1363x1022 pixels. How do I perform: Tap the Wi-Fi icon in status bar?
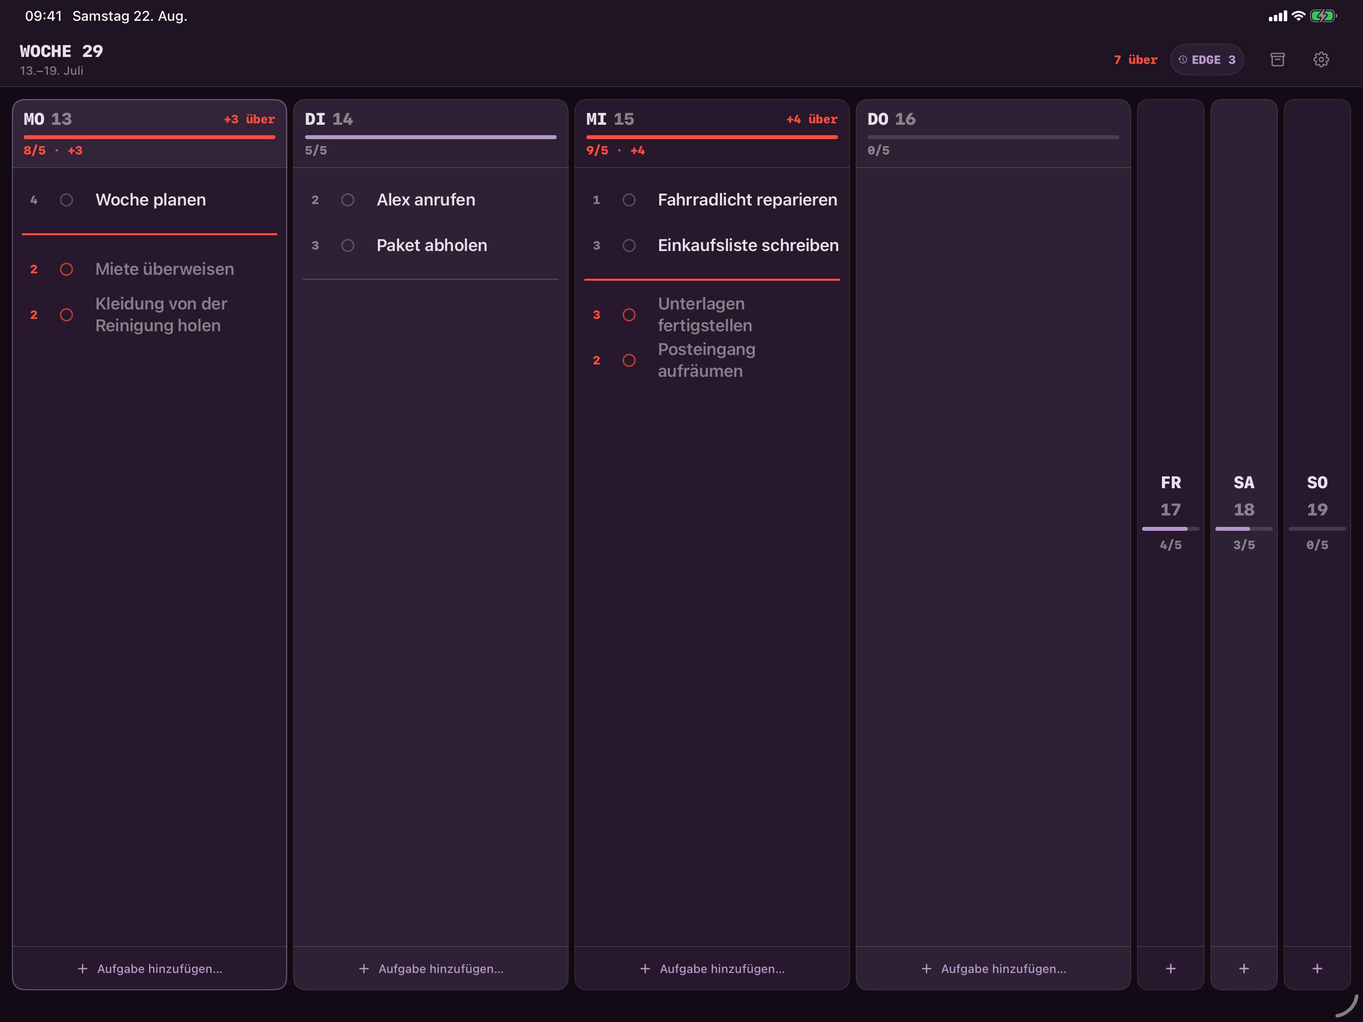point(1298,16)
